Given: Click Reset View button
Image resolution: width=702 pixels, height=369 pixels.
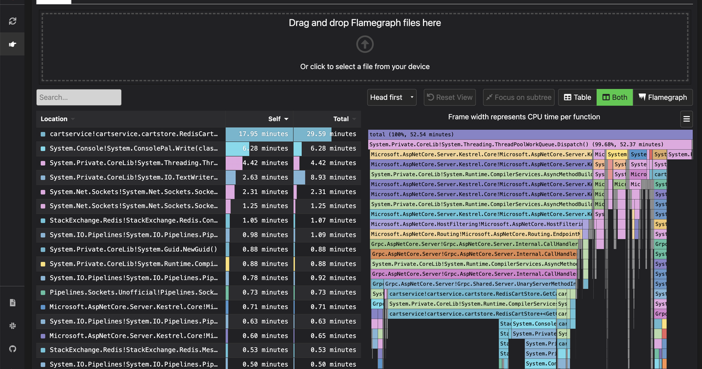Looking at the screenshot, I should click(x=449, y=97).
